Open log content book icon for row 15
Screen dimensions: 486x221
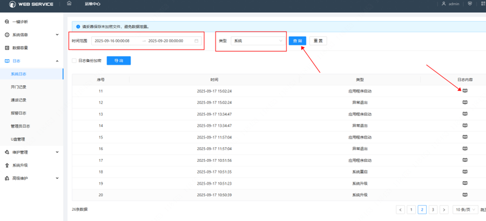[464, 137]
